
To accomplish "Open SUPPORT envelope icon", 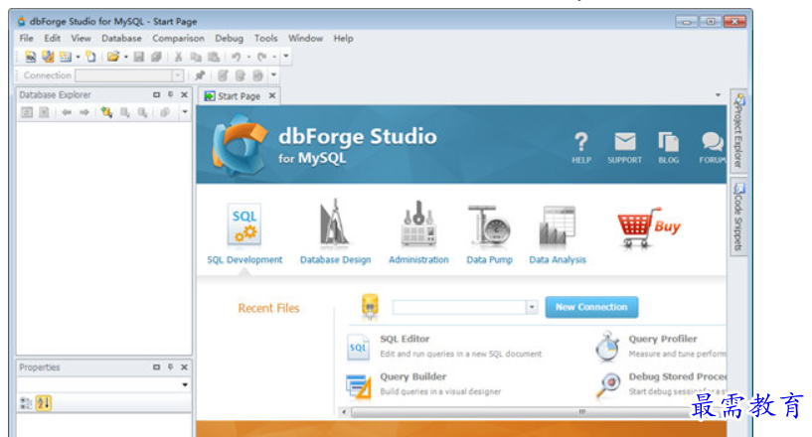I will pyautogui.click(x=624, y=147).
